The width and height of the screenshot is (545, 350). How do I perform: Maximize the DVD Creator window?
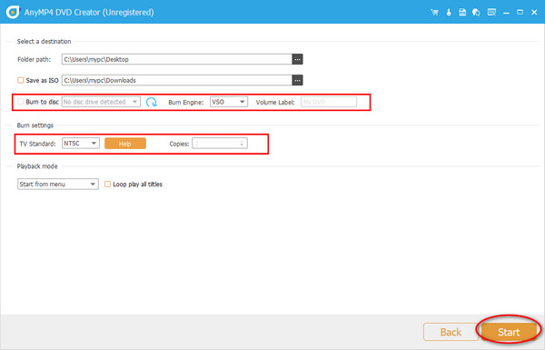[520, 13]
